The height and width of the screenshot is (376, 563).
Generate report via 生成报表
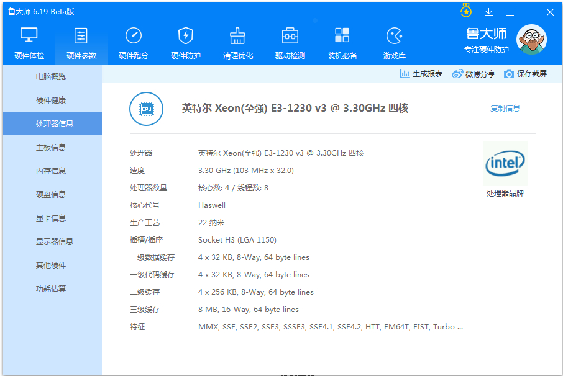click(421, 74)
